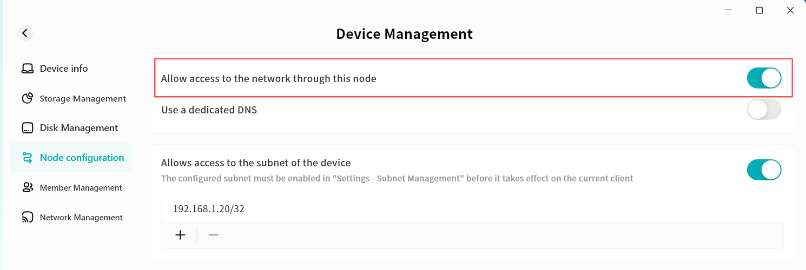Click the back arrow button
Image resolution: width=806 pixels, height=270 pixels.
(x=25, y=33)
